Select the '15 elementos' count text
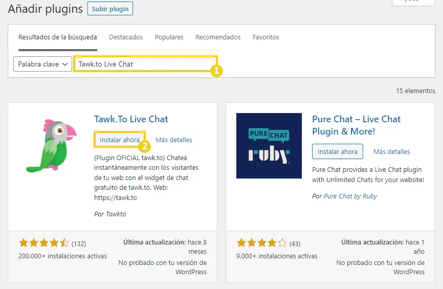443x289 pixels. coord(415,91)
